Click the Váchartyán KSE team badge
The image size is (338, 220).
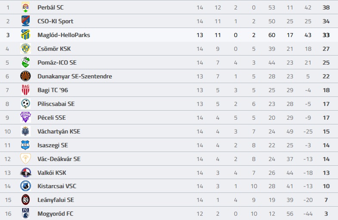[x=25, y=131]
